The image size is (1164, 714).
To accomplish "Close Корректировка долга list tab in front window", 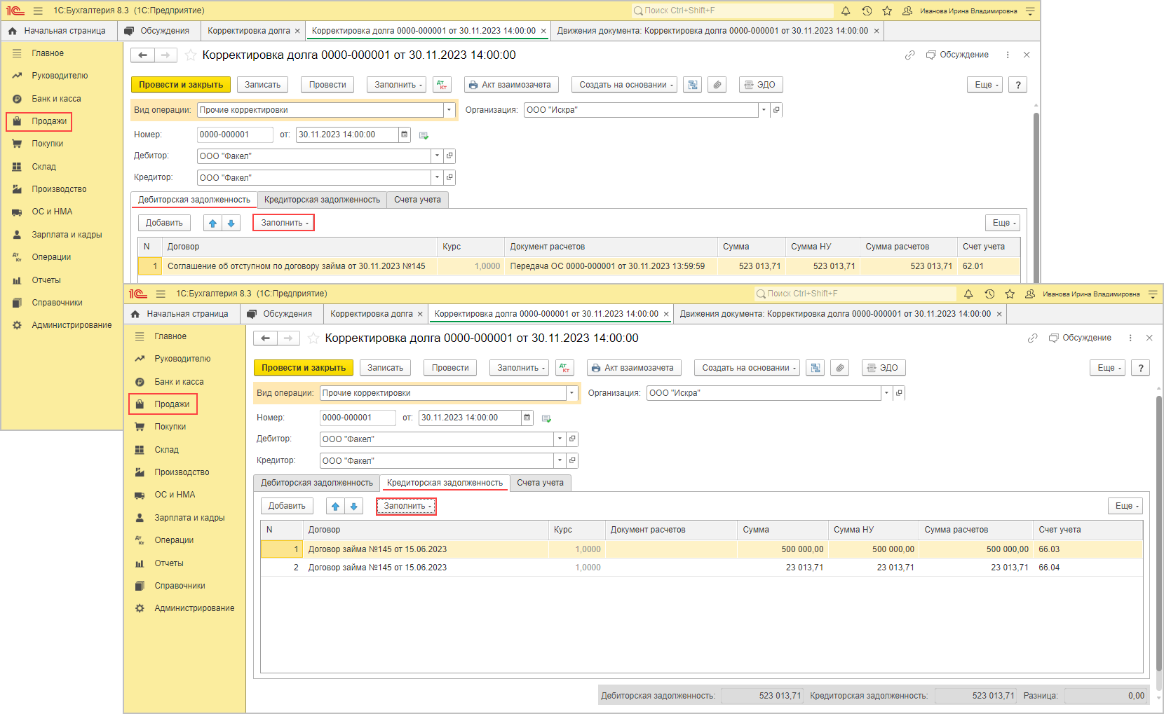I will click(420, 314).
